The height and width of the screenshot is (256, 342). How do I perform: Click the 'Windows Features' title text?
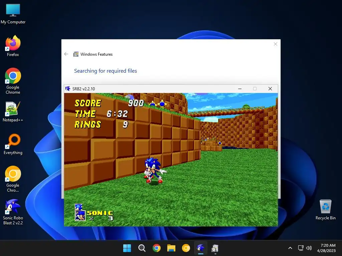click(x=97, y=54)
